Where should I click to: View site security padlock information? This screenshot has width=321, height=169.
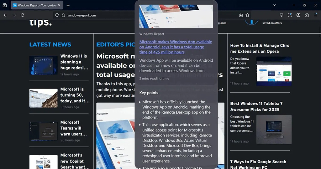[x=63, y=15]
